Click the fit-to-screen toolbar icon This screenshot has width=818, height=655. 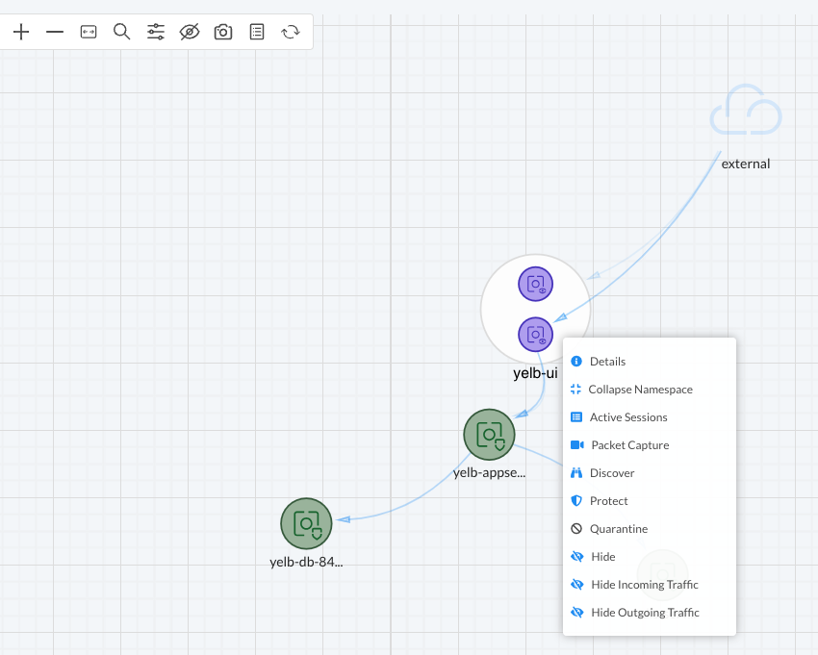pos(89,32)
